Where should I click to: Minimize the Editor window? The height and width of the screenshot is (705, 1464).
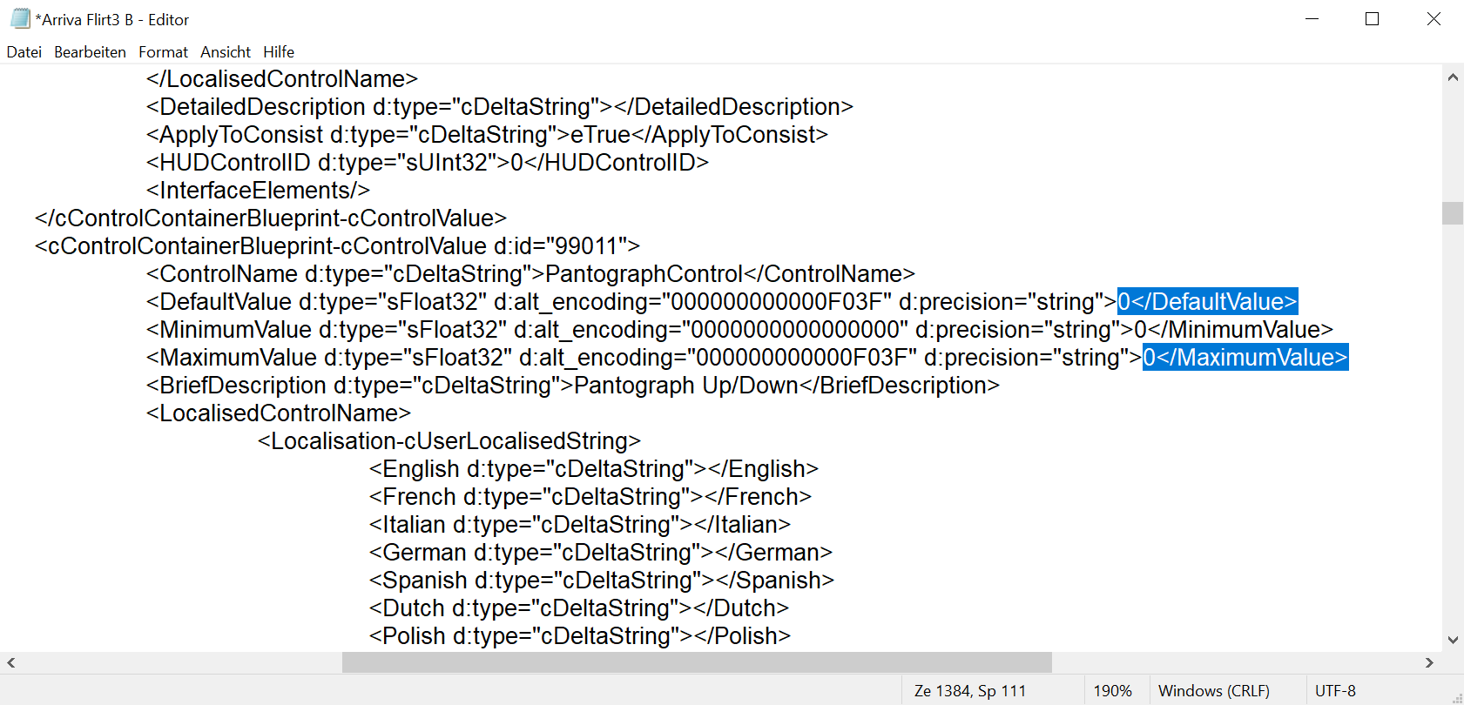(x=1312, y=18)
